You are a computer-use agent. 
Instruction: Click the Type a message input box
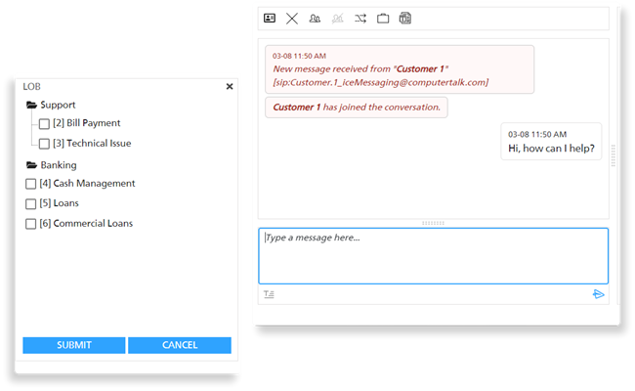coord(433,255)
